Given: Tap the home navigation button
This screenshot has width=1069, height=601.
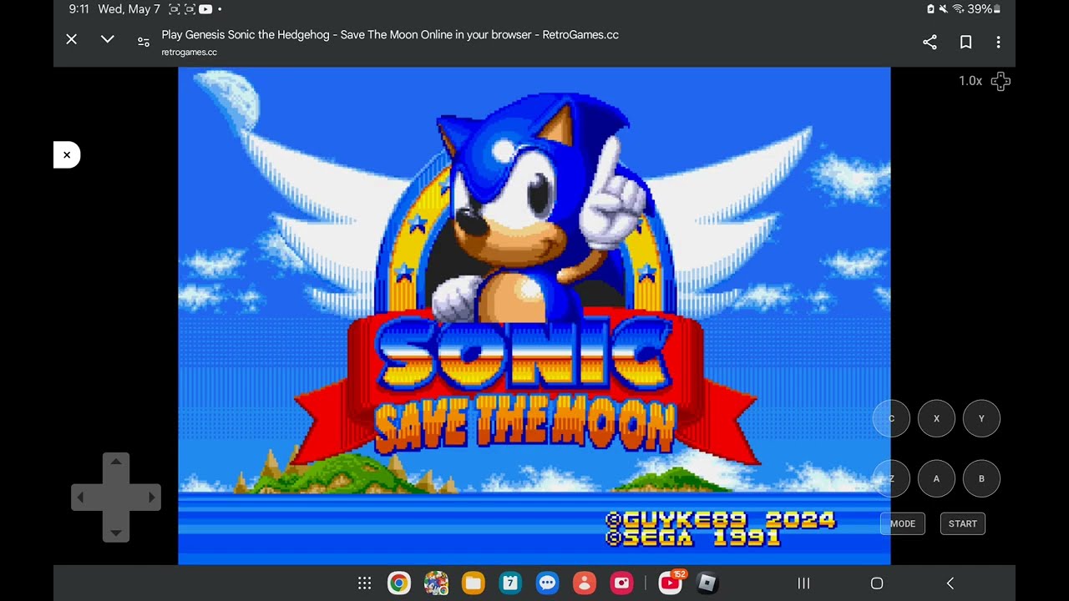Looking at the screenshot, I should pyautogui.click(x=877, y=583).
